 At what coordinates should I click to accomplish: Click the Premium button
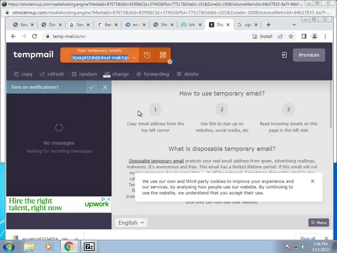pos(309,55)
